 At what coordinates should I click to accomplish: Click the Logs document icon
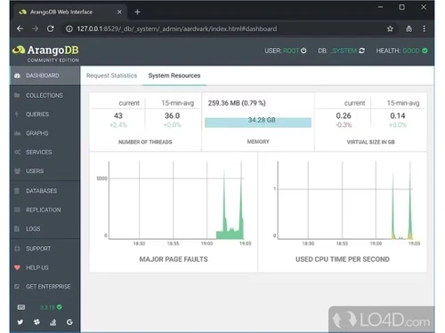tap(17, 229)
